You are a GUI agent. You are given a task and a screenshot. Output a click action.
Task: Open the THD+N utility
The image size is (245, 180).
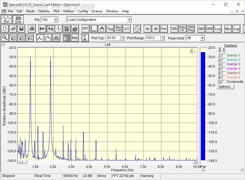point(182,29)
